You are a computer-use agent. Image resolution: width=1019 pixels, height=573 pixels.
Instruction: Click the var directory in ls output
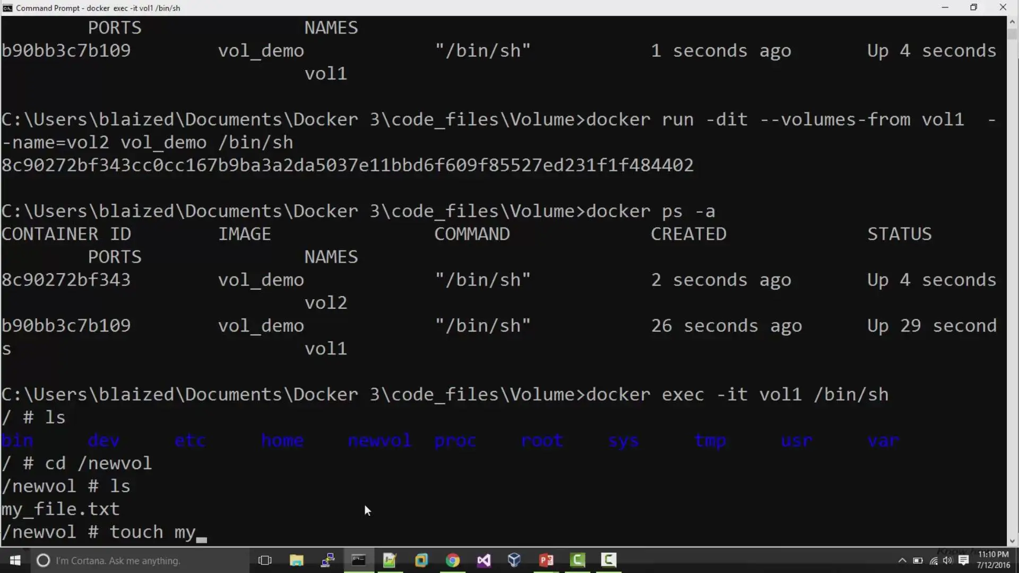click(x=884, y=441)
